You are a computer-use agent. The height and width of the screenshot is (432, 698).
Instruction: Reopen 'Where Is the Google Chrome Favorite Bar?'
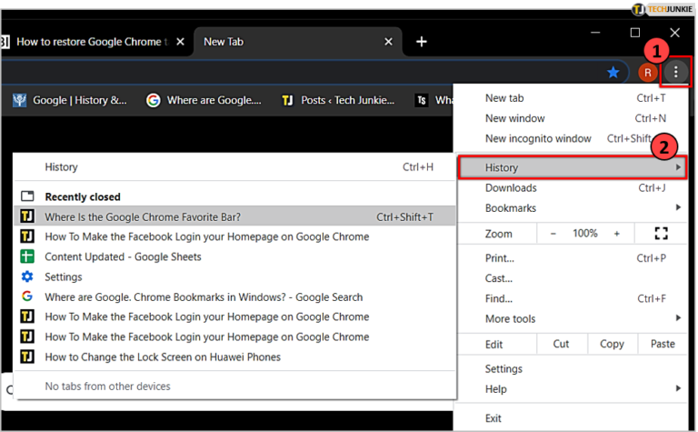click(x=143, y=216)
